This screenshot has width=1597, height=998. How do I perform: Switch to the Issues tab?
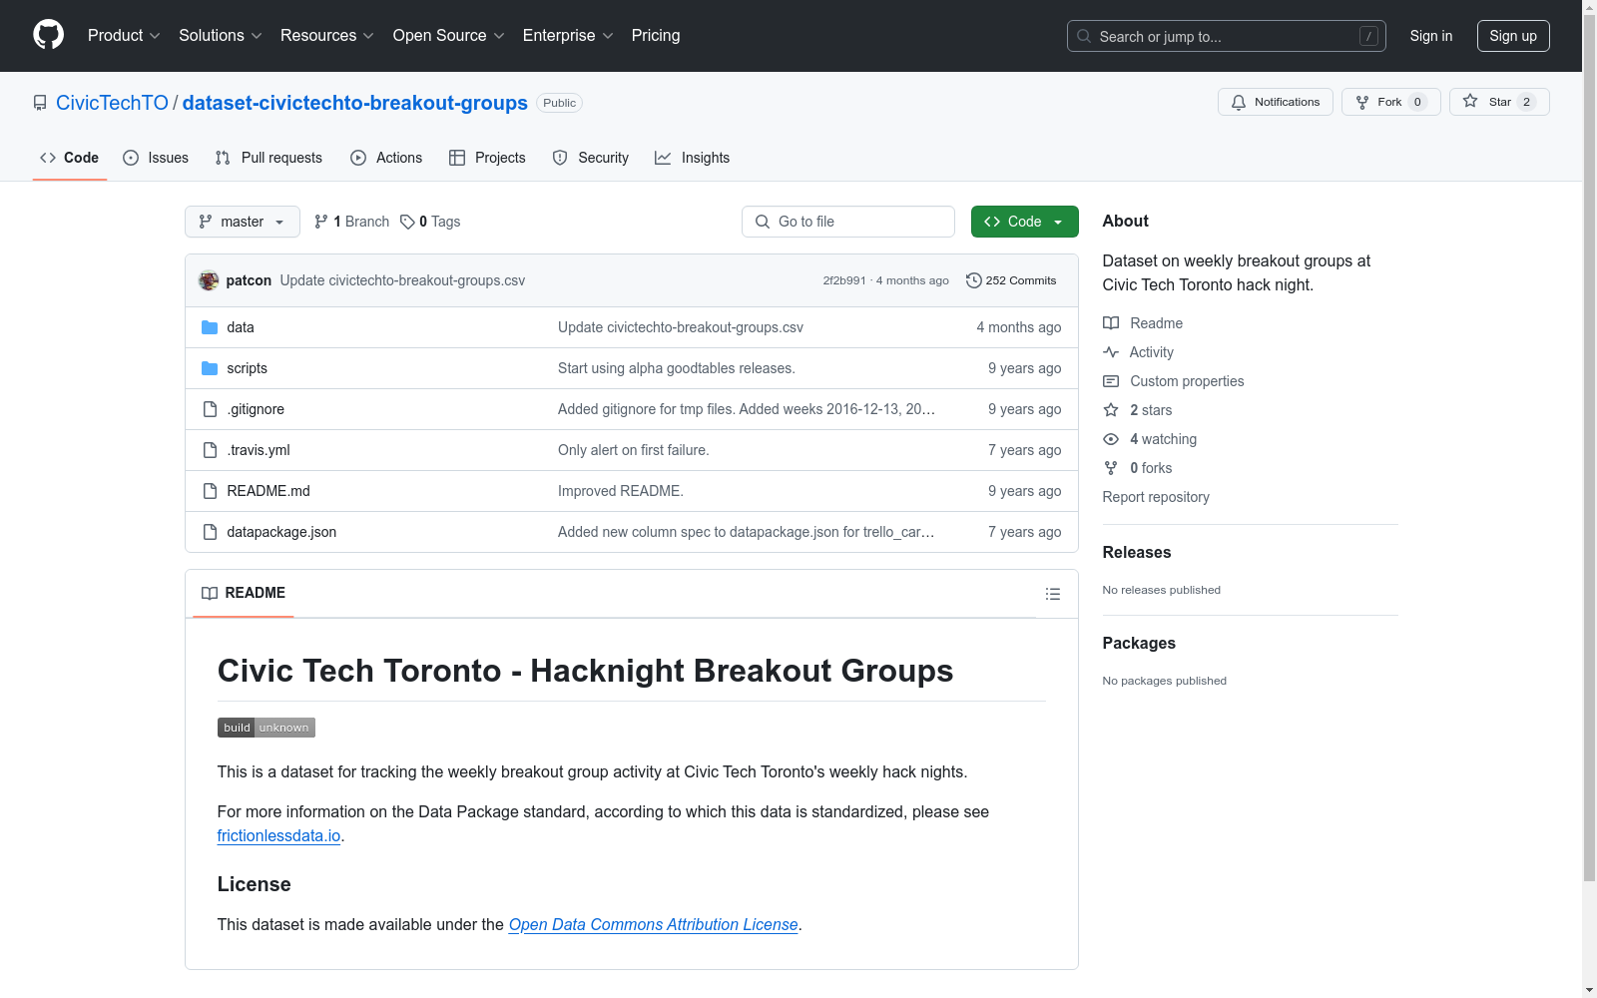tap(156, 158)
